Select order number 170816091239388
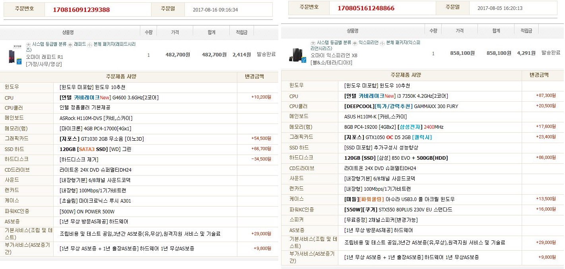 pos(82,10)
